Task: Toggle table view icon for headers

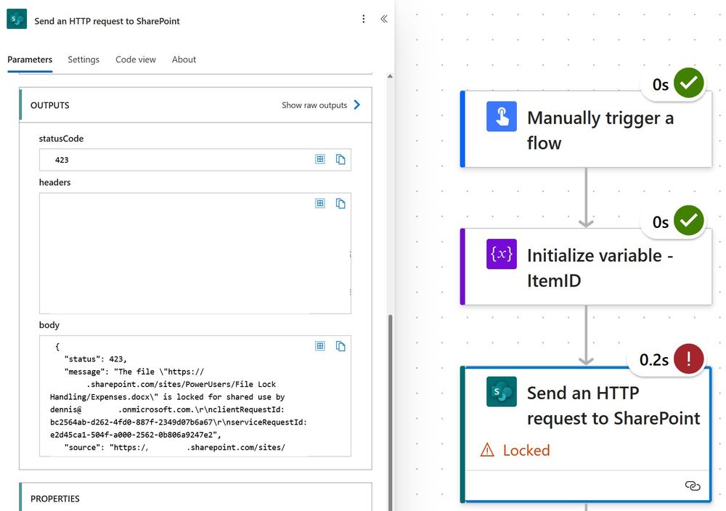Action: (x=320, y=203)
